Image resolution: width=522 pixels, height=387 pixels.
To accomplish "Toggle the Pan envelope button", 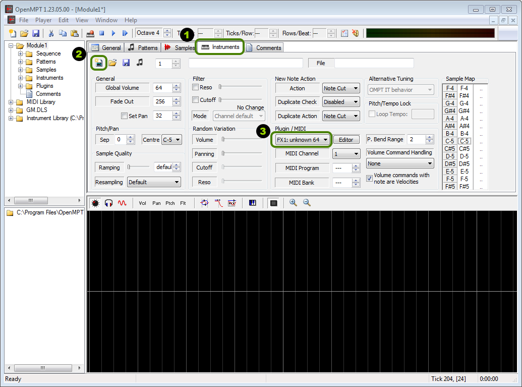I will [156, 203].
